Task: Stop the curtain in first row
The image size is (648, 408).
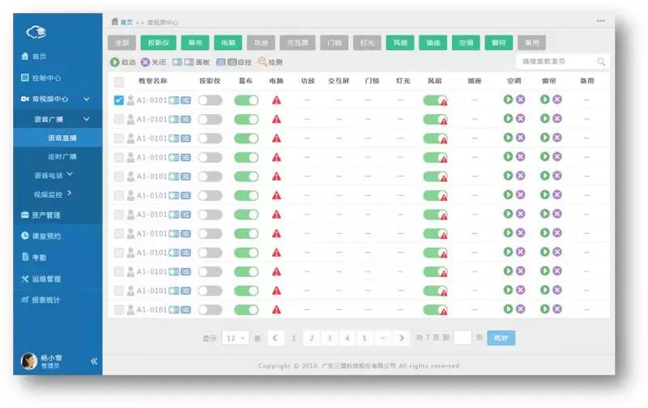Action: click(x=557, y=100)
